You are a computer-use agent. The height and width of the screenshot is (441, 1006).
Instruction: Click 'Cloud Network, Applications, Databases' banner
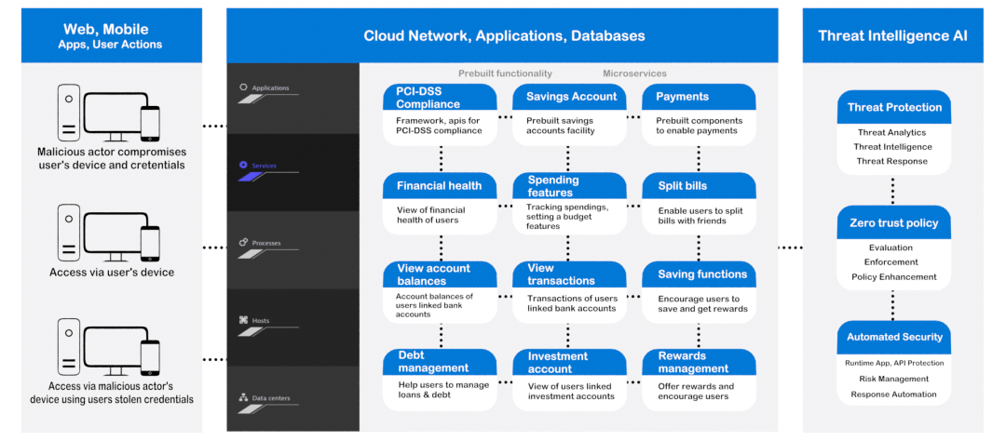pos(502,35)
